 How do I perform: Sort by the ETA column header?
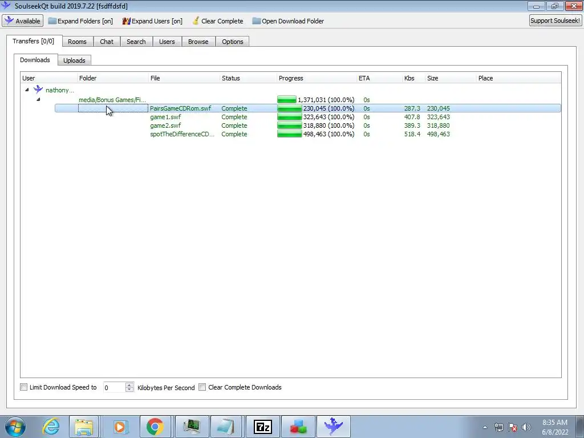click(x=379, y=78)
